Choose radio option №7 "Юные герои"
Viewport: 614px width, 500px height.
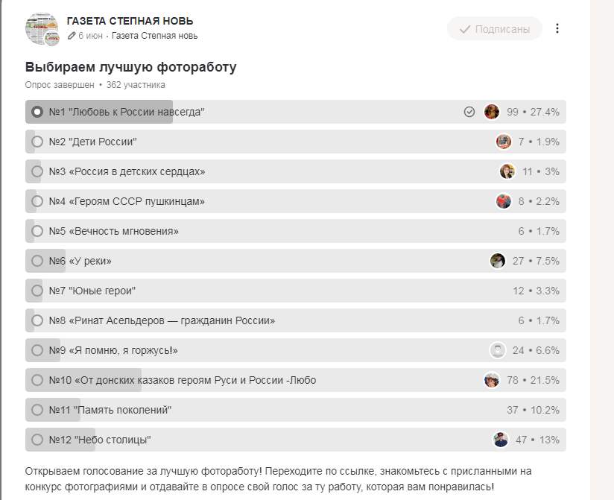[37, 291]
